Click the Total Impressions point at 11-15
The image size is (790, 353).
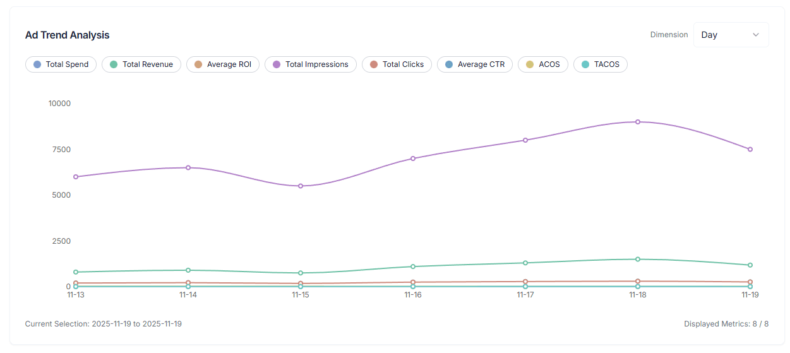pyautogui.click(x=301, y=186)
